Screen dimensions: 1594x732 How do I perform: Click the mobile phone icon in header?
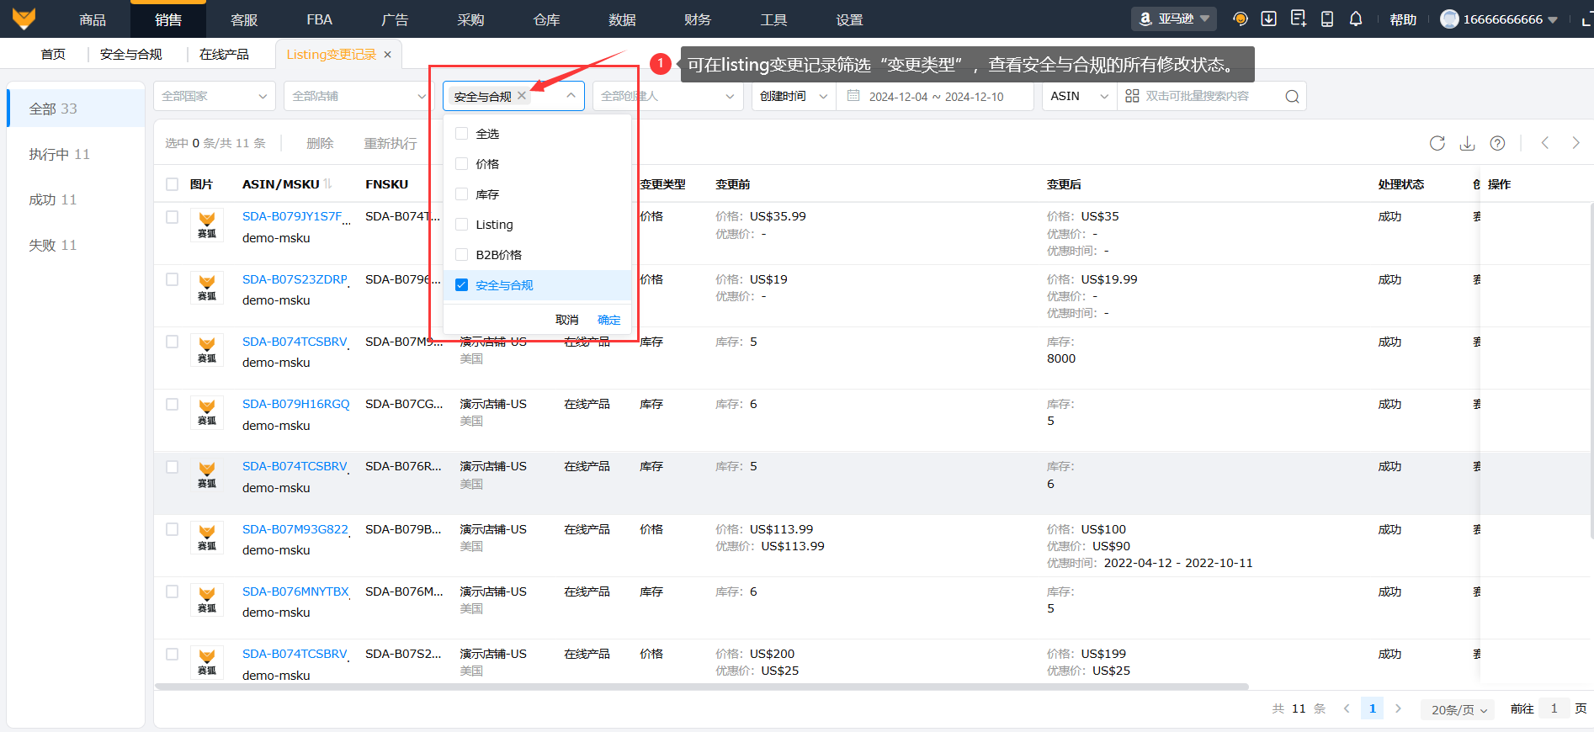[x=1326, y=19]
